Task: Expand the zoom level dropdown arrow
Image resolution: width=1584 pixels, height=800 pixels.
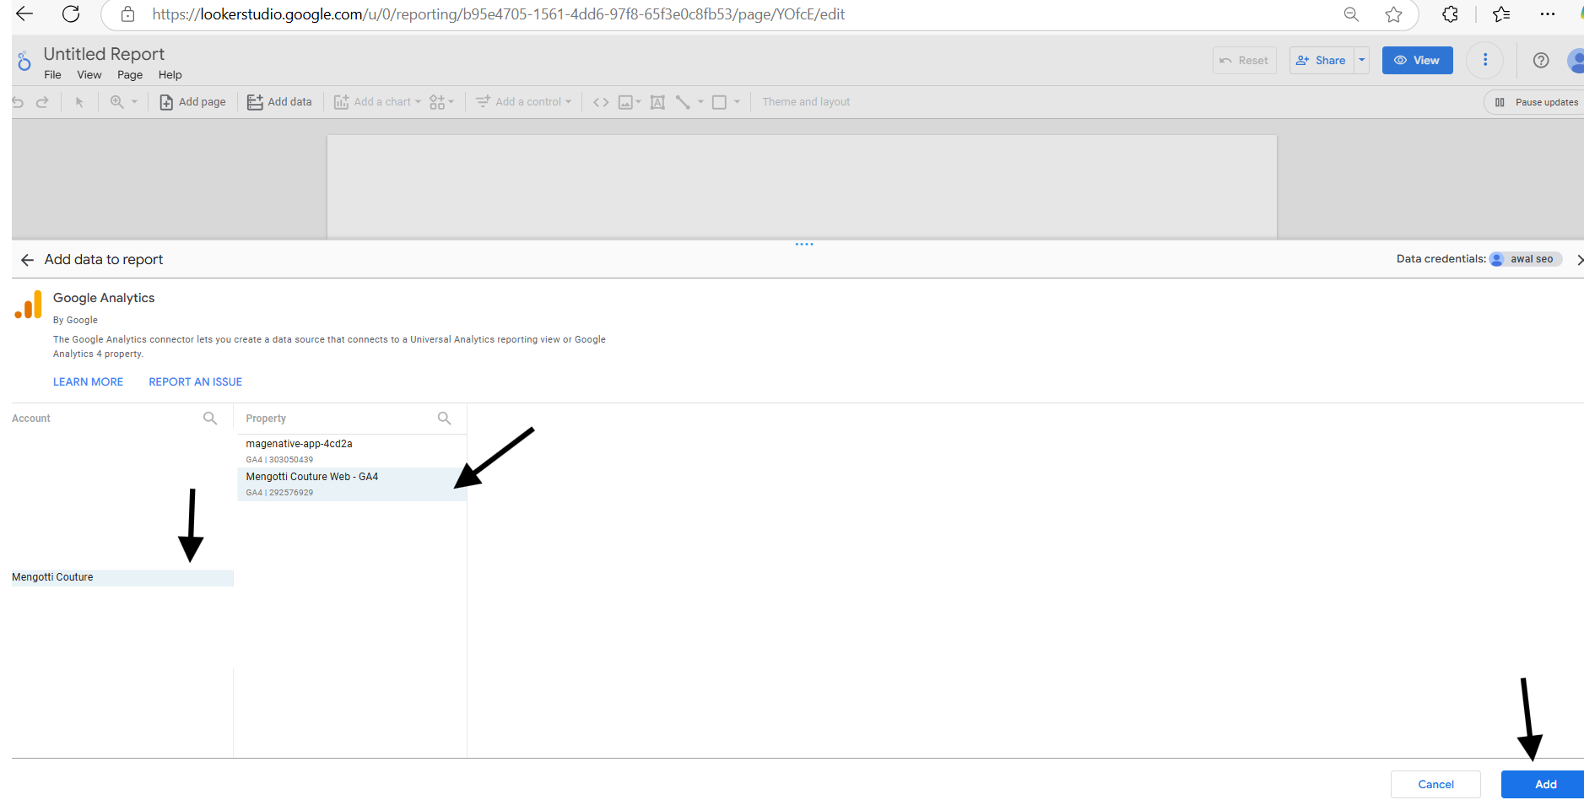Action: pyautogui.click(x=134, y=102)
